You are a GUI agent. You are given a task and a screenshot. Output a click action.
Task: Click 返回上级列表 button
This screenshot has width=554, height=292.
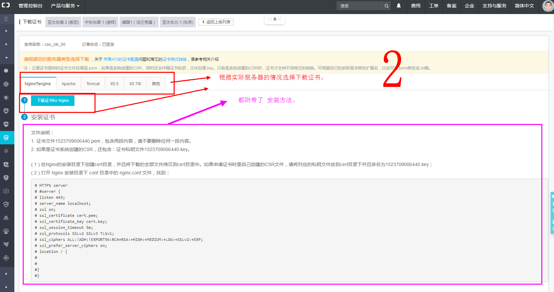[216, 22]
